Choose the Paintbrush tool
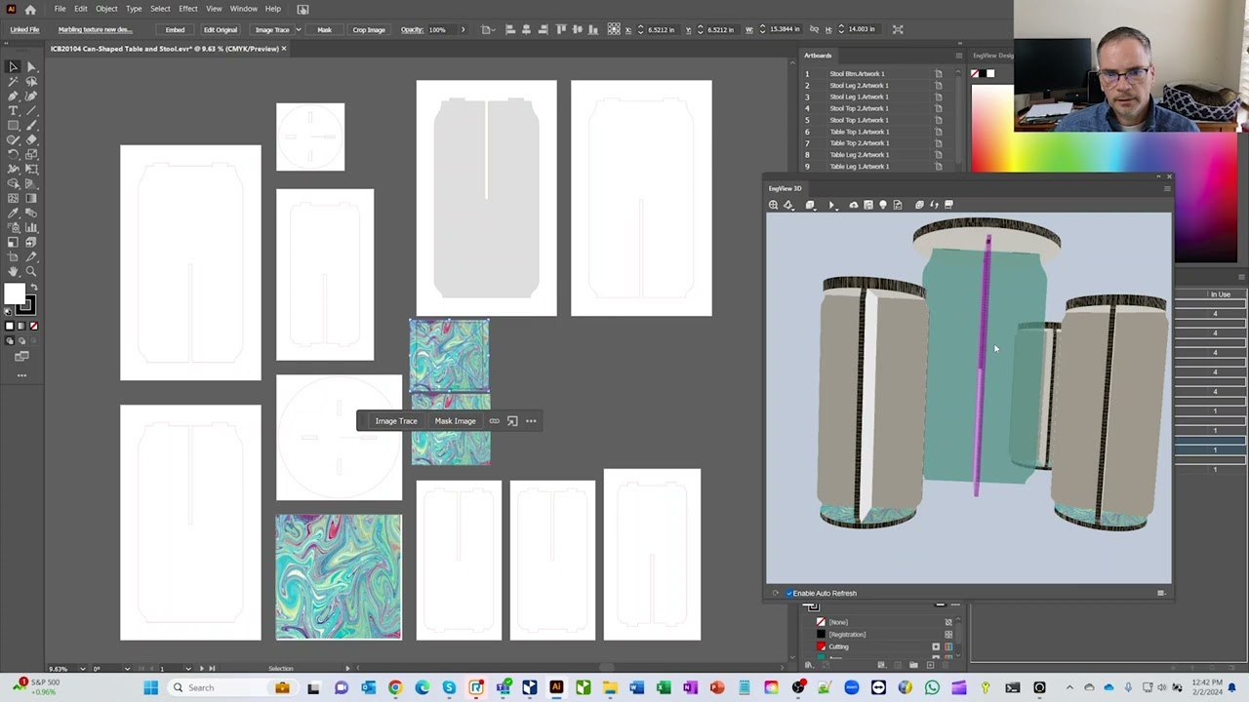This screenshot has height=702, width=1249. point(31,126)
